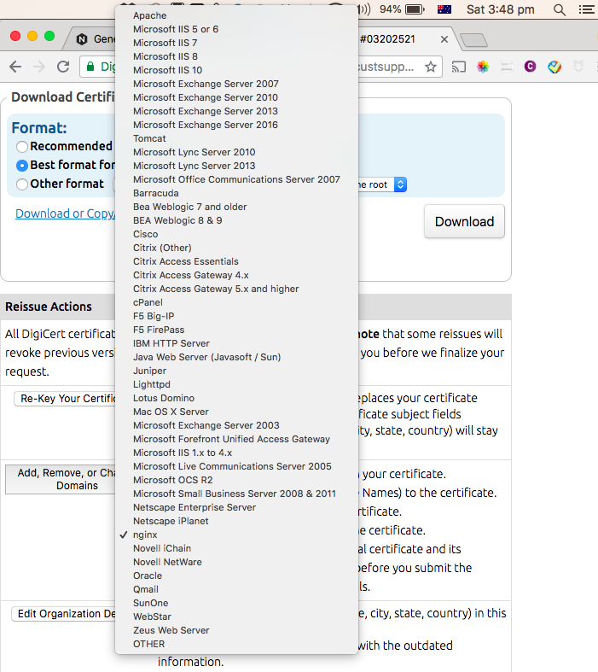Click the Download or Copy link
598x672 pixels.
pyautogui.click(x=65, y=213)
